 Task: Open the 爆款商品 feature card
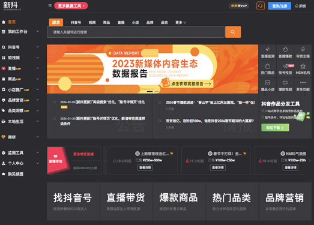[180, 202]
